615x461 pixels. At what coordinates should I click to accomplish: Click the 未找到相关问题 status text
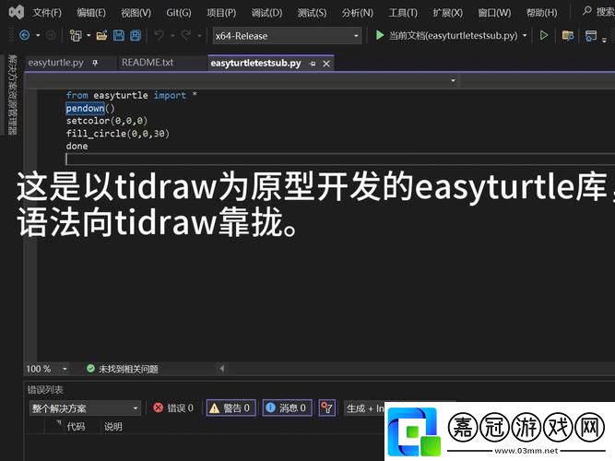click(128, 369)
